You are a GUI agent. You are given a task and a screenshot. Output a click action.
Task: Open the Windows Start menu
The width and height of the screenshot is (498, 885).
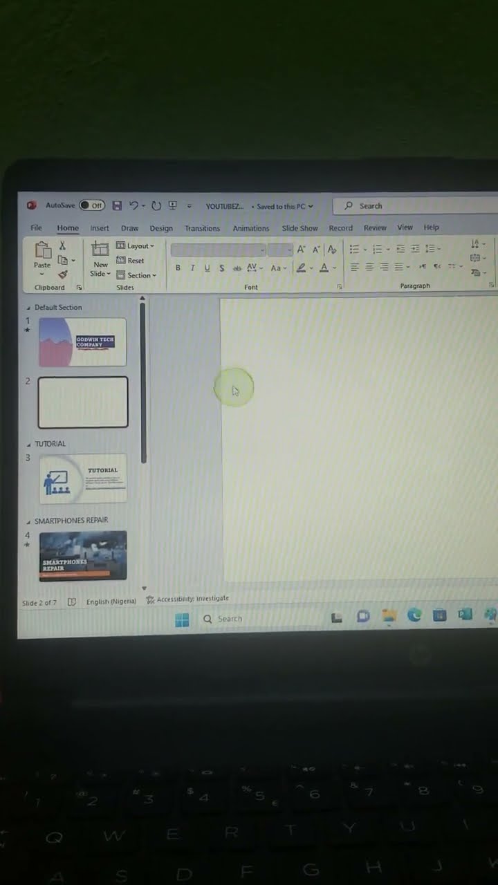click(182, 619)
